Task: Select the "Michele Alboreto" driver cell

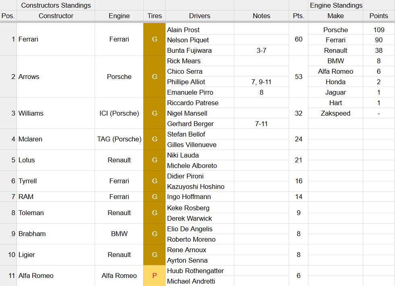Action: [200, 166]
